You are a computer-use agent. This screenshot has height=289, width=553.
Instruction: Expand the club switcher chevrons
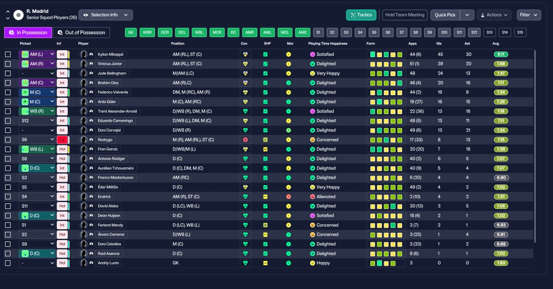[8, 15]
